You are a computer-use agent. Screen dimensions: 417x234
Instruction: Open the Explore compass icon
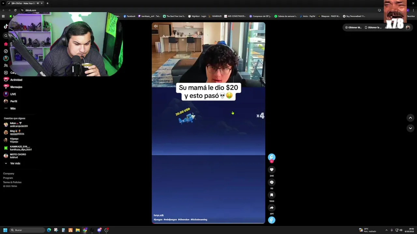(6, 51)
